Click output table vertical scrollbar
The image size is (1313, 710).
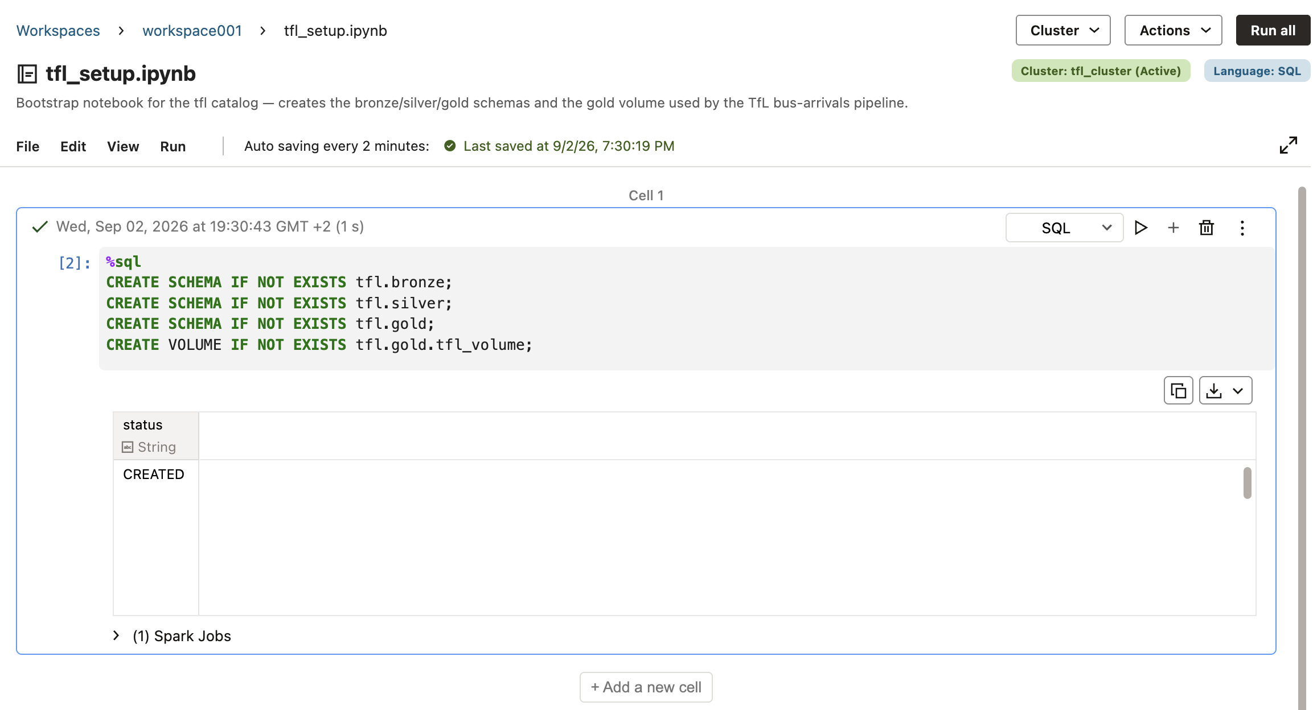(1247, 483)
